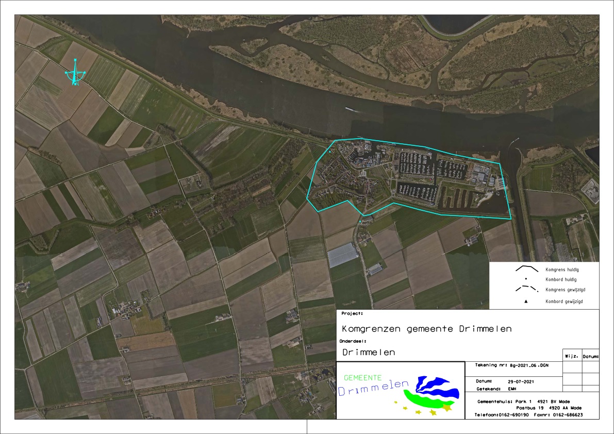
Task: Click the 'Kombord gewijzigd' legend label
Action: (565, 301)
